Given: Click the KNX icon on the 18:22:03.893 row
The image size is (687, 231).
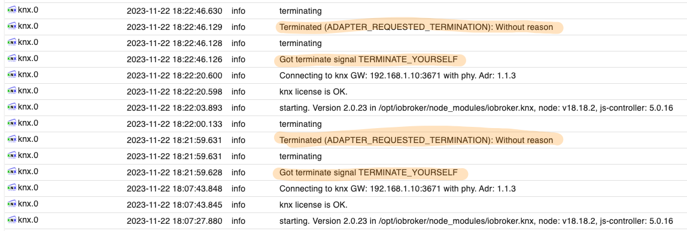Looking at the screenshot, I should pyautogui.click(x=12, y=107).
